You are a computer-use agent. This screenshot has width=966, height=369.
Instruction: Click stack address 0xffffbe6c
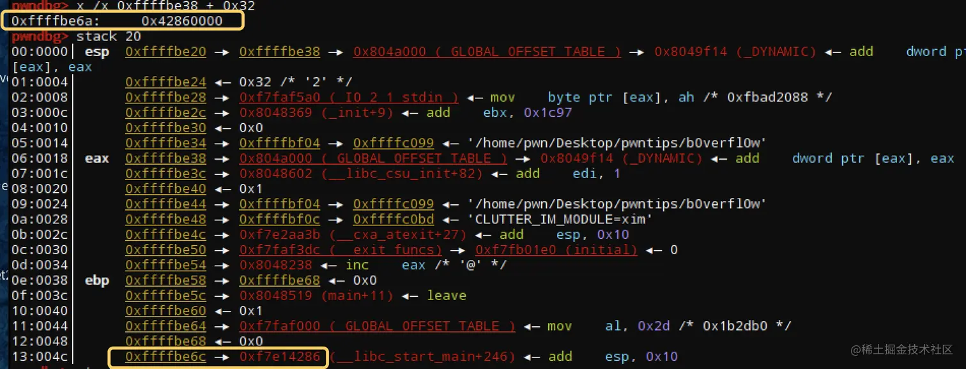click(165, 357)
